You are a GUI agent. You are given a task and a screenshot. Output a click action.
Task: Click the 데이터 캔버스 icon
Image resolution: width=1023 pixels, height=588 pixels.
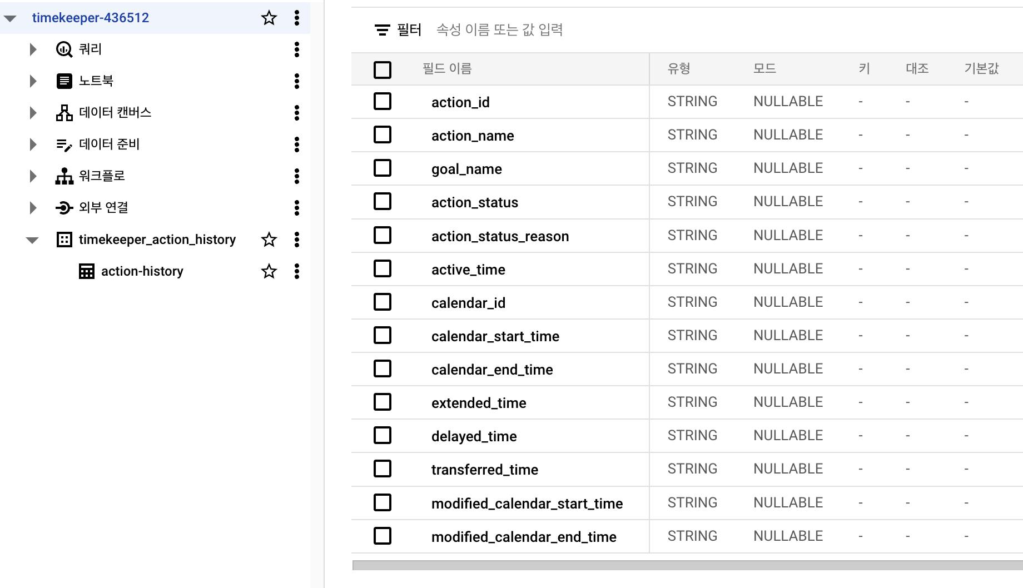point(64,112)
